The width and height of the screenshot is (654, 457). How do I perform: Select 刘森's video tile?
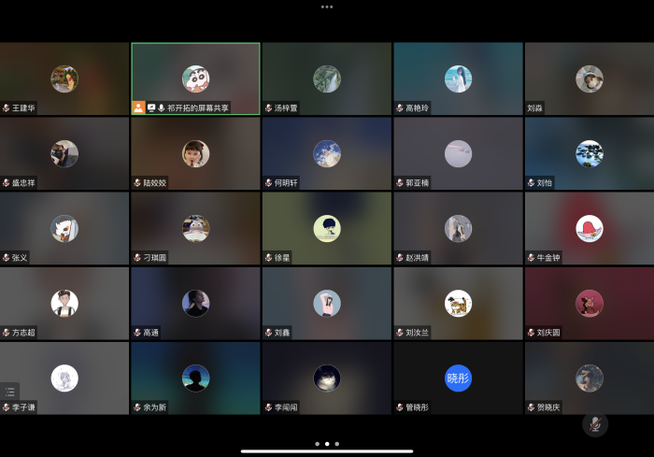tap(589, 79)
